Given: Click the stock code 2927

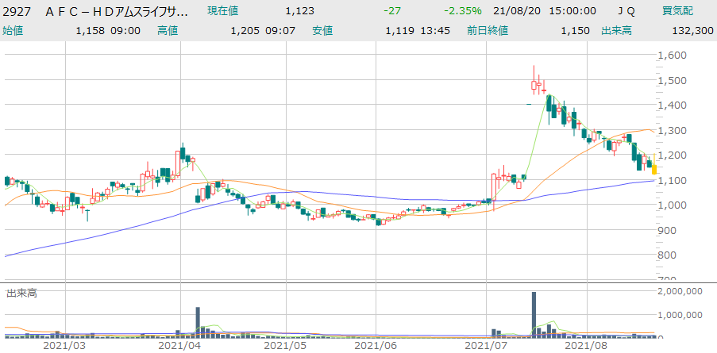Looking at the screenshot, I should click(x=19, y=11).
